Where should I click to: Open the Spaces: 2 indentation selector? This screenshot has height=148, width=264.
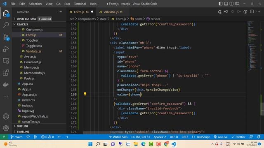(x=160, y=137)
